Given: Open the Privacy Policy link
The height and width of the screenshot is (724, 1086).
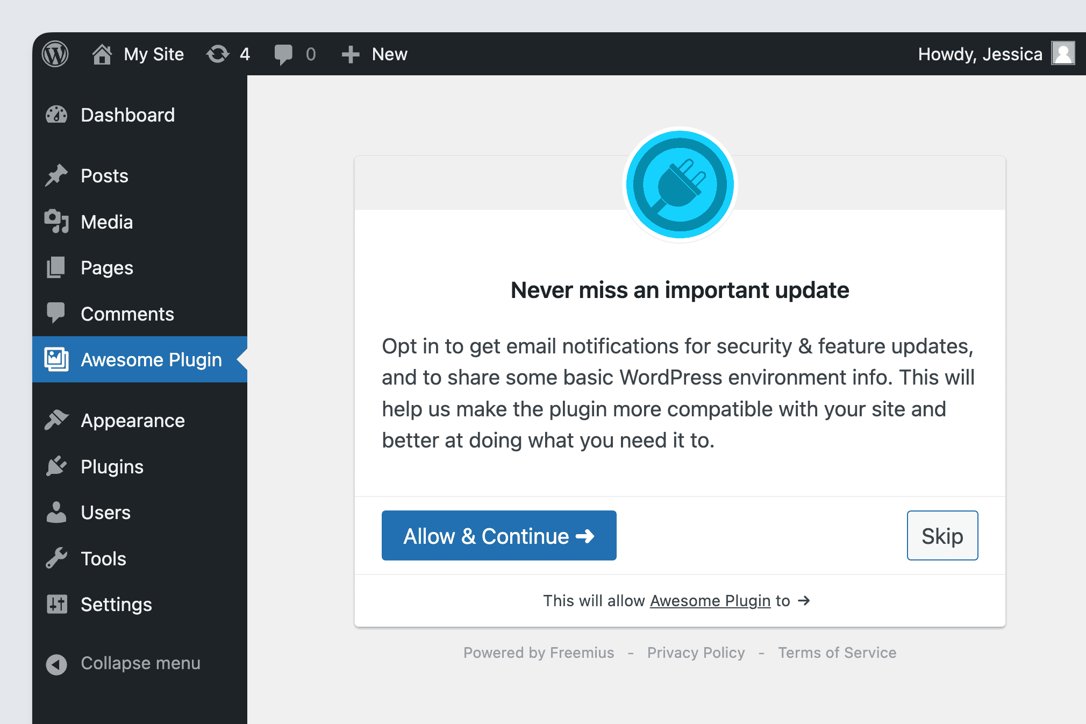Looking at the screenshot, I should tap(696, 653).
